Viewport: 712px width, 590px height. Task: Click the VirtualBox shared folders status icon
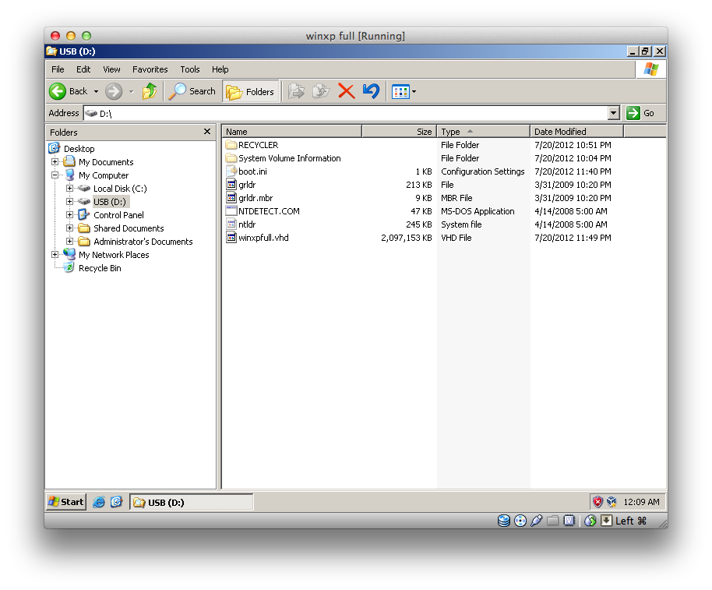pyautogui.click(x=552, y=521)
